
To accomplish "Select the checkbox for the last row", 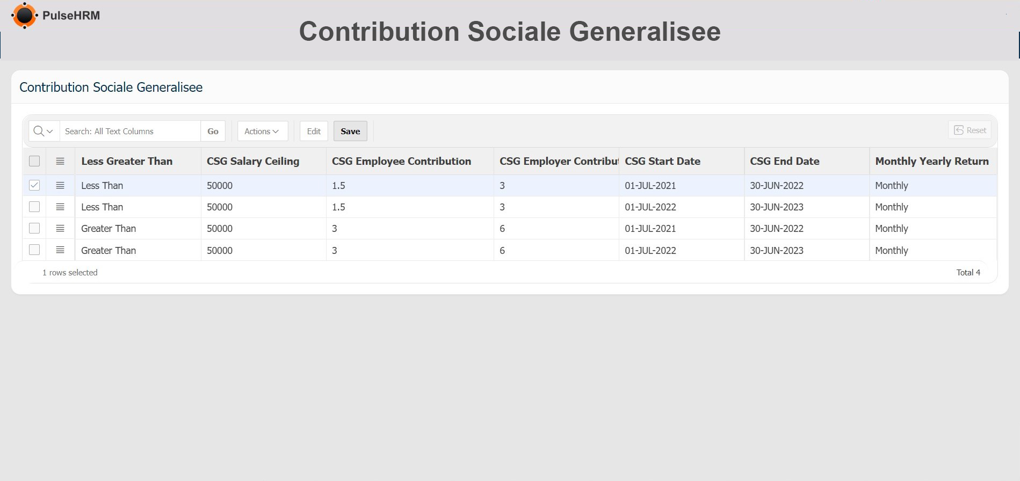I will (x=34, y=250).
